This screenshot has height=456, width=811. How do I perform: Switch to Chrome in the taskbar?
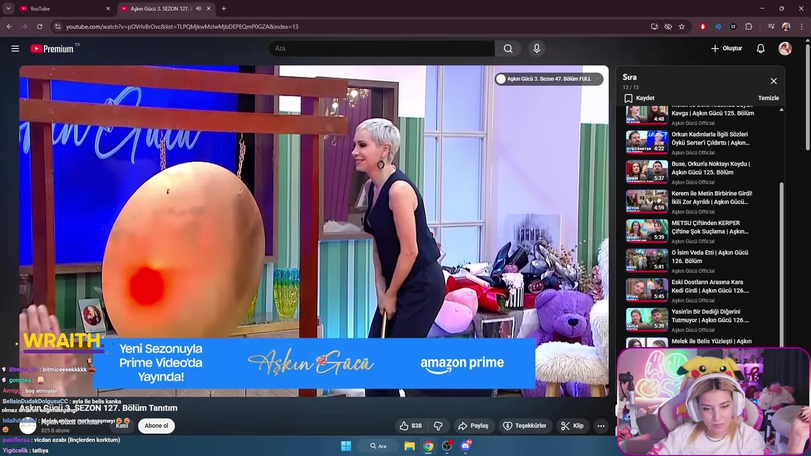click(429, 446)
